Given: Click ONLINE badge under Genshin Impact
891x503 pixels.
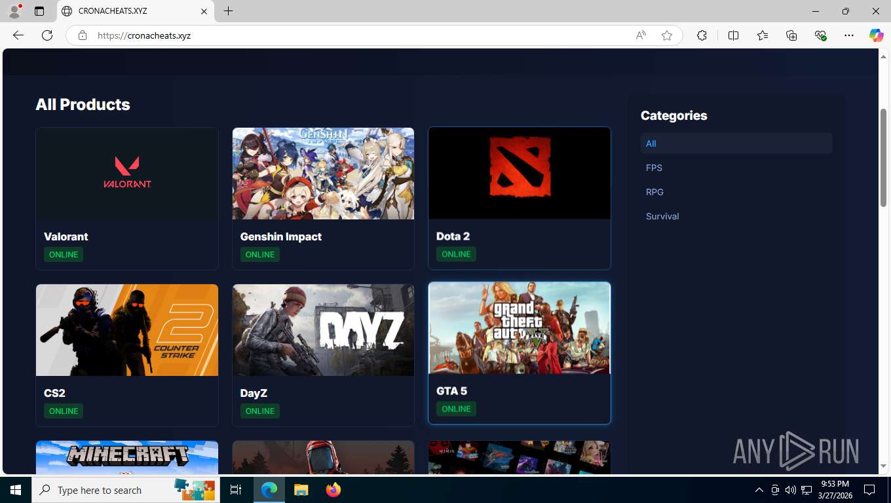Looking at the screenshot, I should (x=260, y=254).
